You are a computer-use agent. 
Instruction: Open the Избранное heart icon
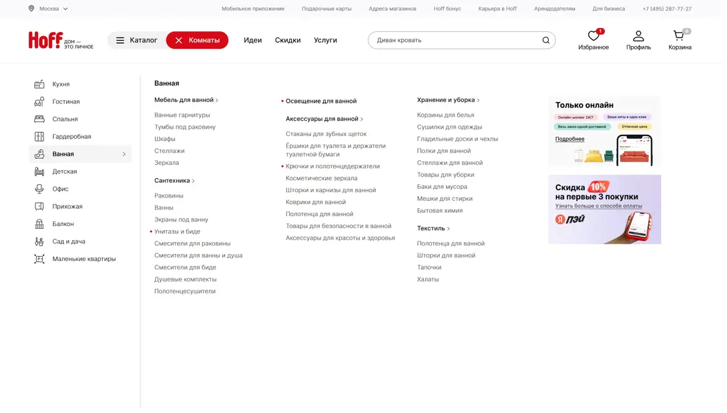tap(593, 36)
